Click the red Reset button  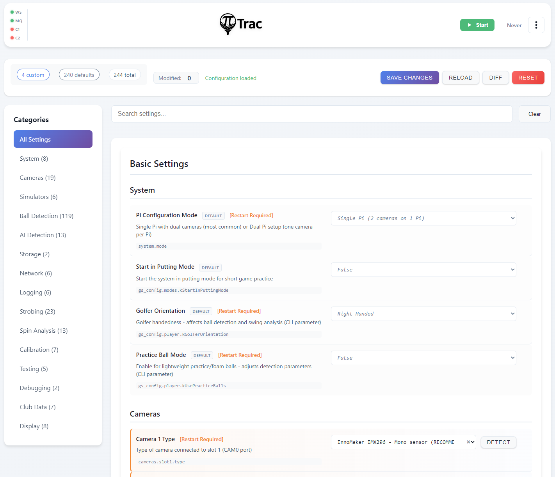(528, 78)
